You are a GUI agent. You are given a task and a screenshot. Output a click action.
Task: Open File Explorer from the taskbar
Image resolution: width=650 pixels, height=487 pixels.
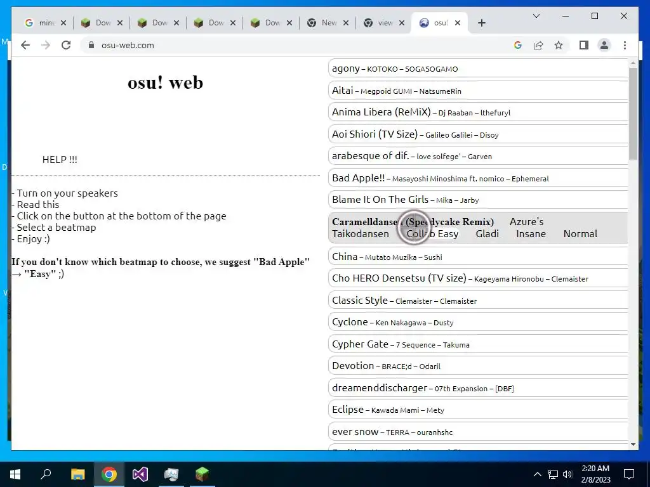click(77, 474)
